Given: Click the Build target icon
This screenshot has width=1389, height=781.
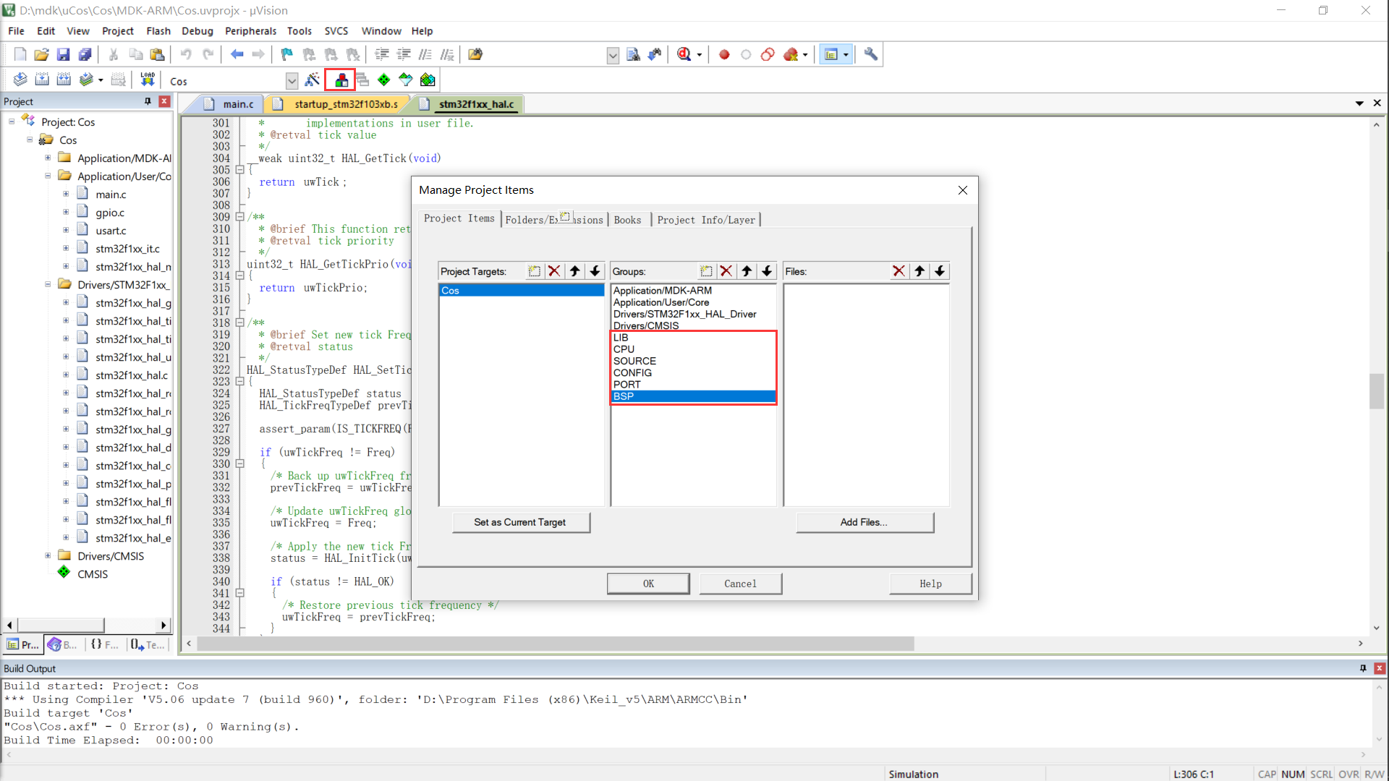Looking at the screenshot, I should (42, 80).
